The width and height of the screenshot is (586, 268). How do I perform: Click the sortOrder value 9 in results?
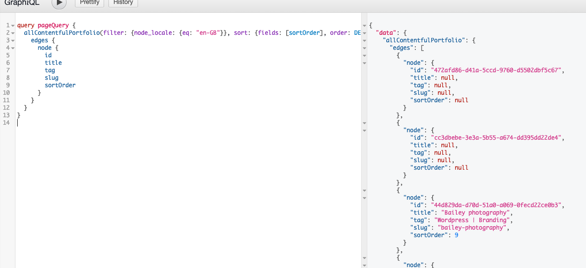coord(457,235)
